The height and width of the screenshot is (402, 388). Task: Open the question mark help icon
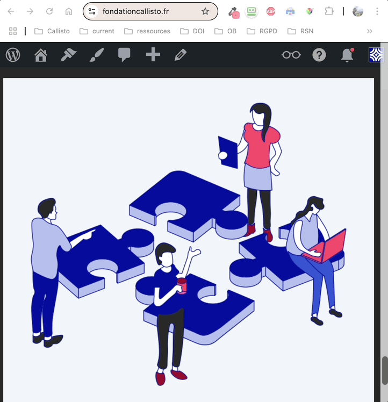coord(319,55)
